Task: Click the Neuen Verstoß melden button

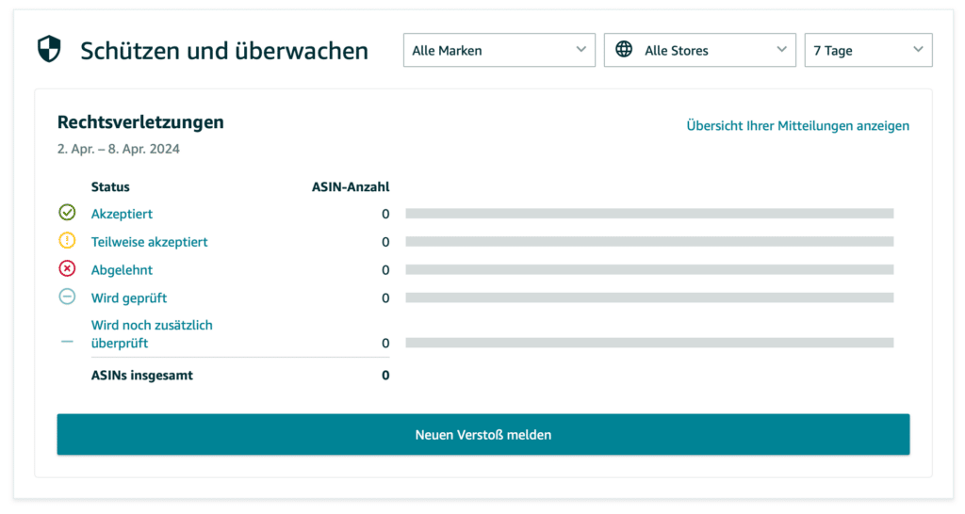Action: point(483,435)
